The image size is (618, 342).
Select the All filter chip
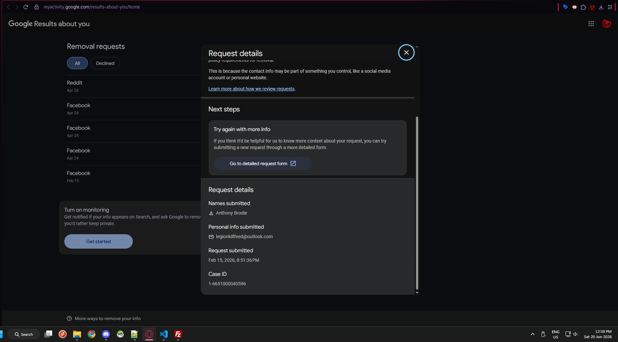77,63
